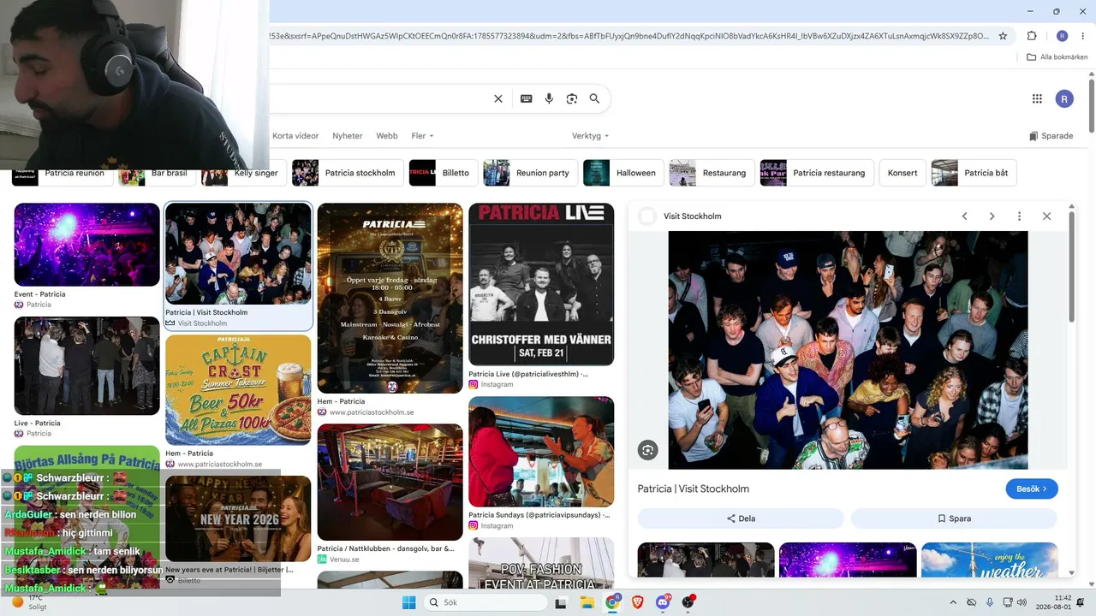Close the Visit Stockholm image preview panel
The height and width of the screenshot is (616, 1096).
click(x=1046, y=216)
